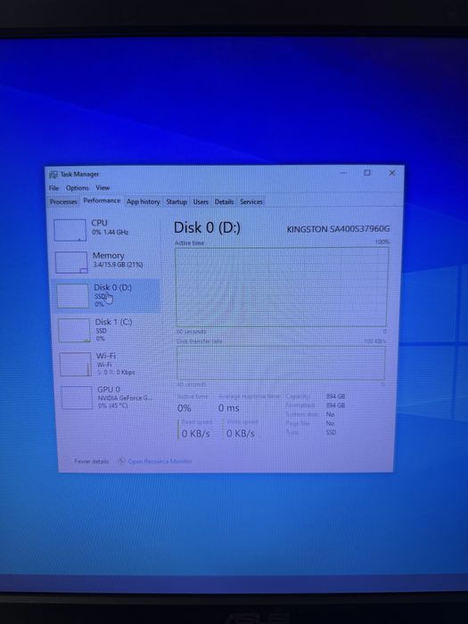Minimize the Task Manager window
This screenshot has width=468, height=624.
click(x=343, y=173)
